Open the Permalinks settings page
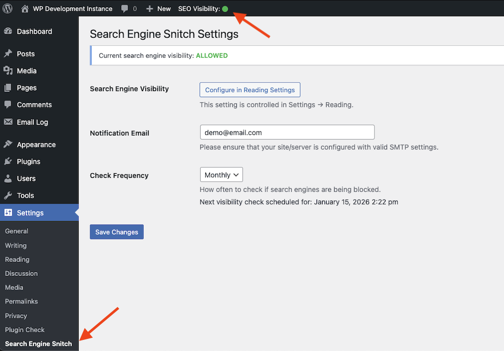 pyautogui.click(x=21, y=301)
